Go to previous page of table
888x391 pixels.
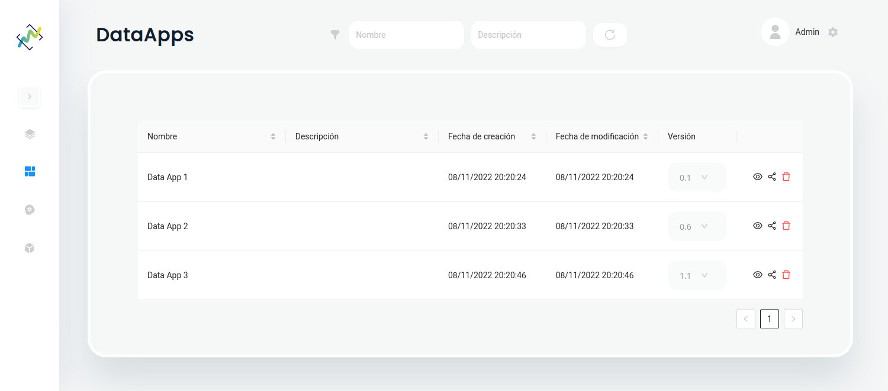746,319
